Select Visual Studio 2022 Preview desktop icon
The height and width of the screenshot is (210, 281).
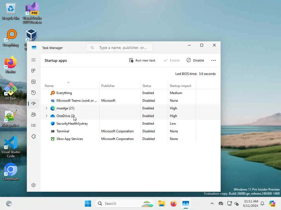(32, 13)
